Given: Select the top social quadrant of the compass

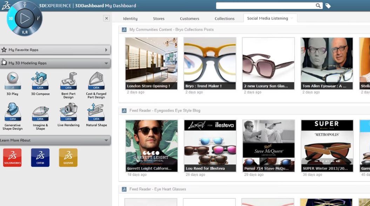Looking at the screenshot, I should pos(25,5).
